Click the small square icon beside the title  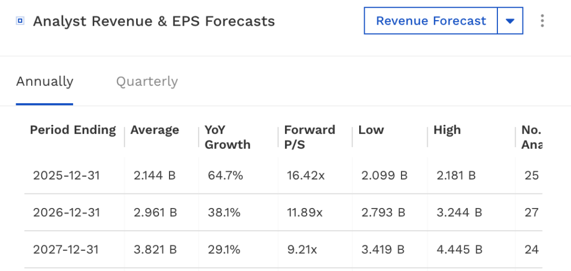(x=20, y=22)
